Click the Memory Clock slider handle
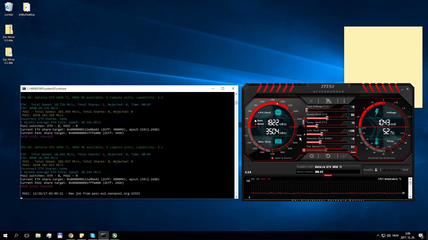The height and width of the screenshot is (240, 428). point(320,142)
